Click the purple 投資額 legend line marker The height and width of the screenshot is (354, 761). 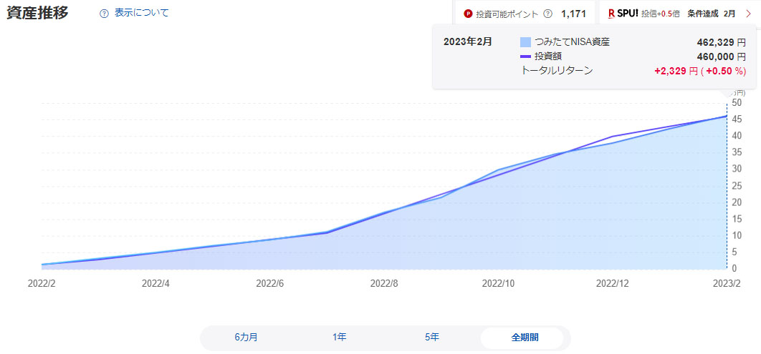(525, 56)
